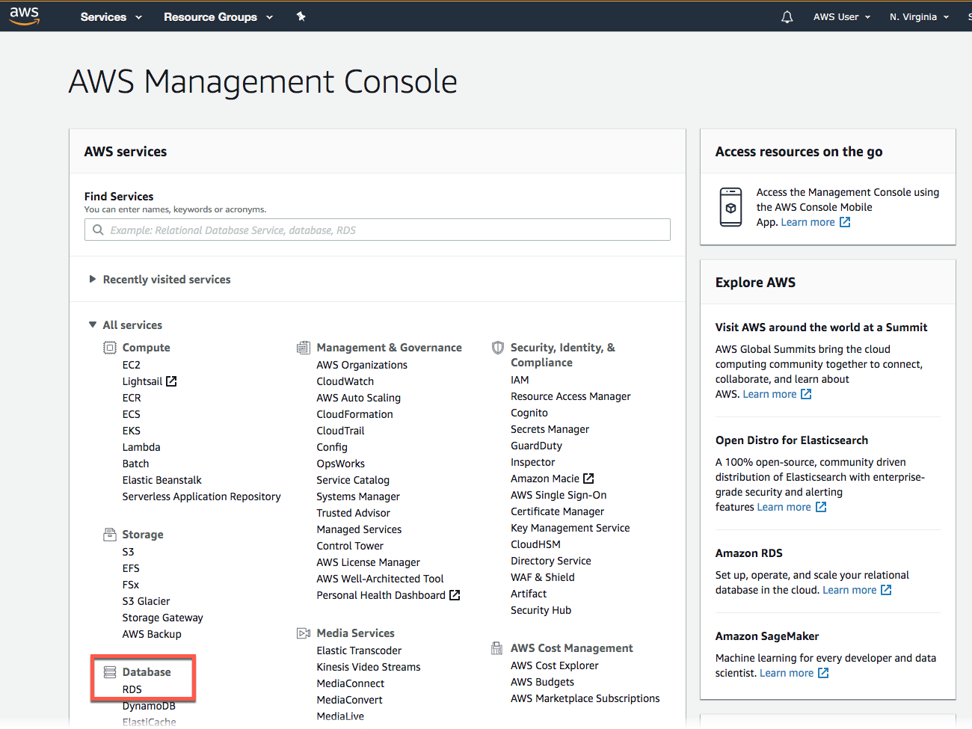Image resolution: width=972 pixels, height=729 pixels.
Task: Open the notifications bell icon
Action: (x=787, y=16)
